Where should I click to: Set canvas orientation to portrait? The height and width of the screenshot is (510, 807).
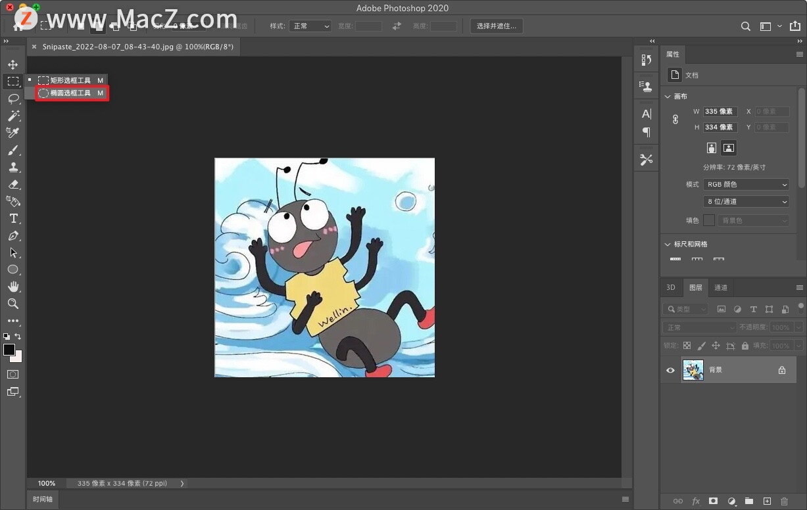click(711, 148)
